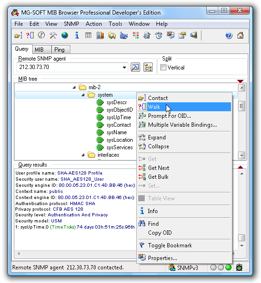
Task: Expand the interfaces tree node arrow
Action: click(x=83, y=155)
